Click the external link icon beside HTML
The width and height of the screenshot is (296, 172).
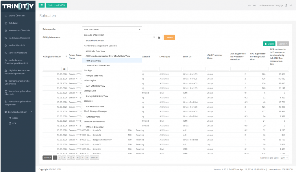click(10, 118)
